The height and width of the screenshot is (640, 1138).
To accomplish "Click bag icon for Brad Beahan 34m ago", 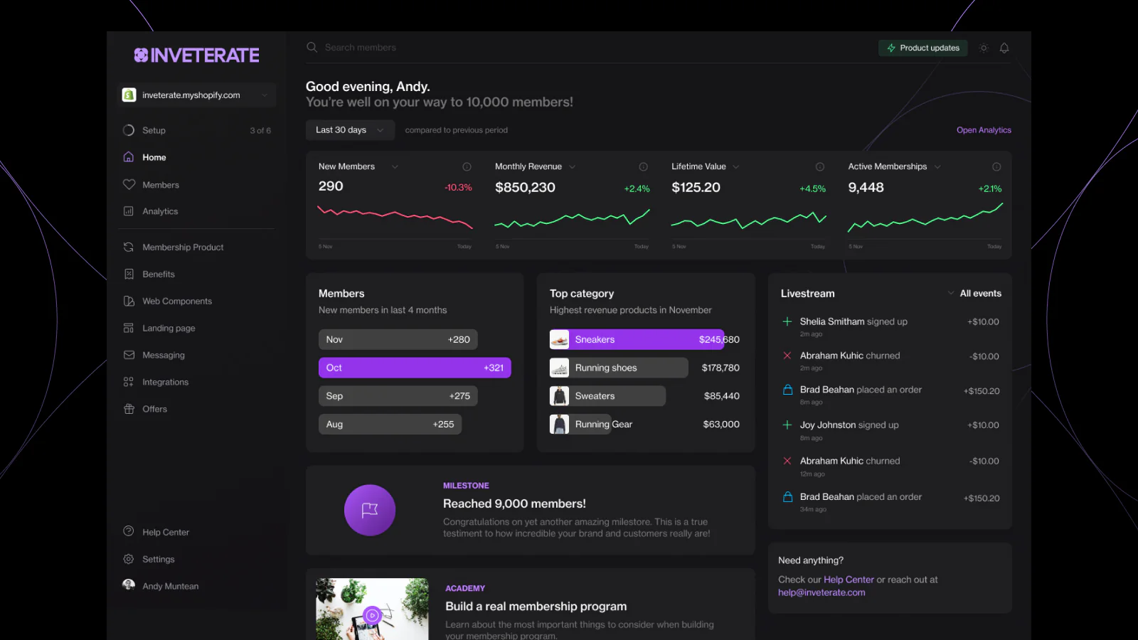I will pos(787,496).
